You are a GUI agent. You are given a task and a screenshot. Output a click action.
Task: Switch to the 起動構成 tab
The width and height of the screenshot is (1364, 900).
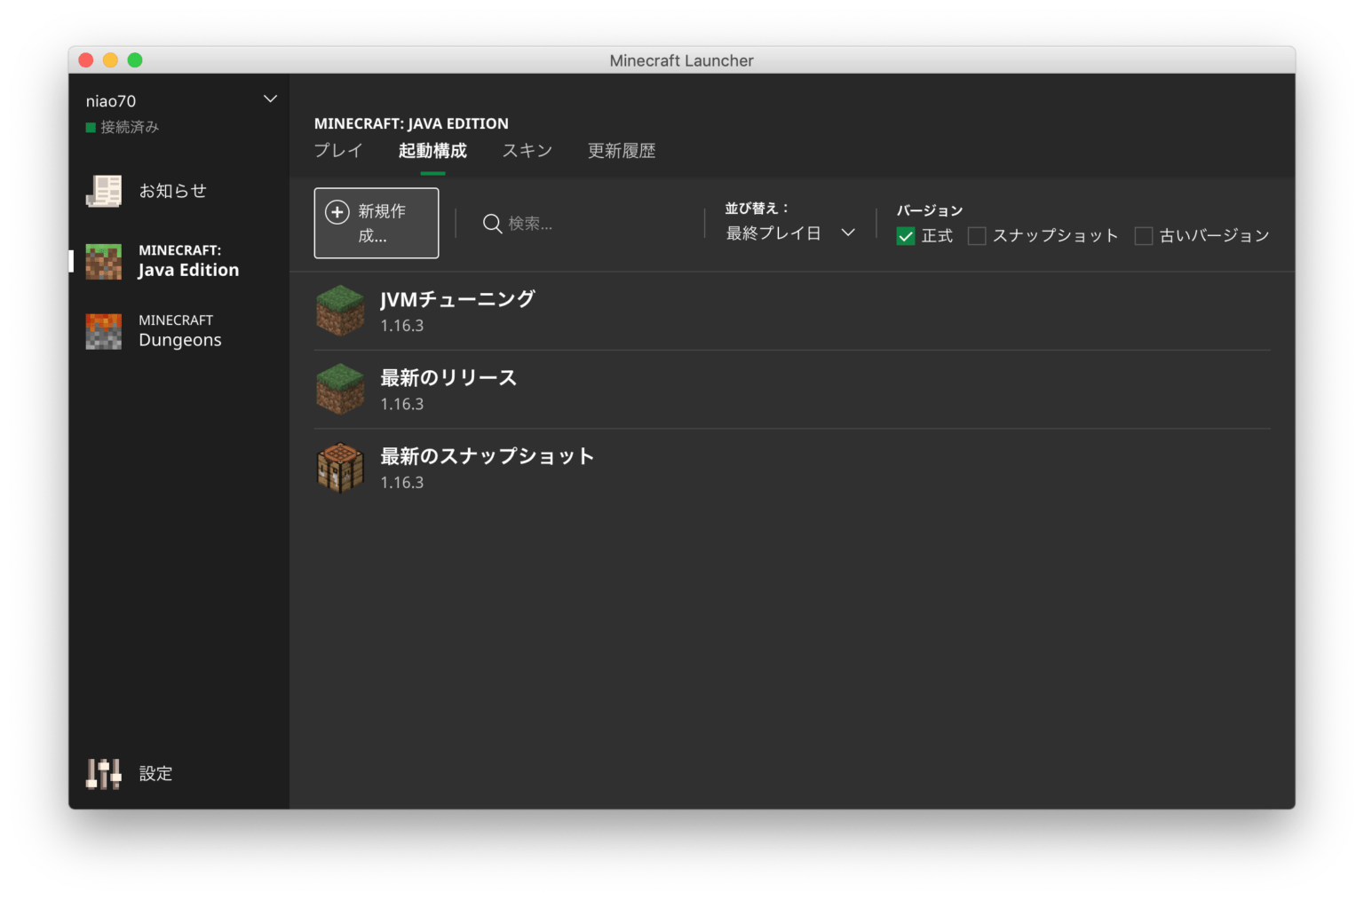pyautogui.click(x=432, y=151)
